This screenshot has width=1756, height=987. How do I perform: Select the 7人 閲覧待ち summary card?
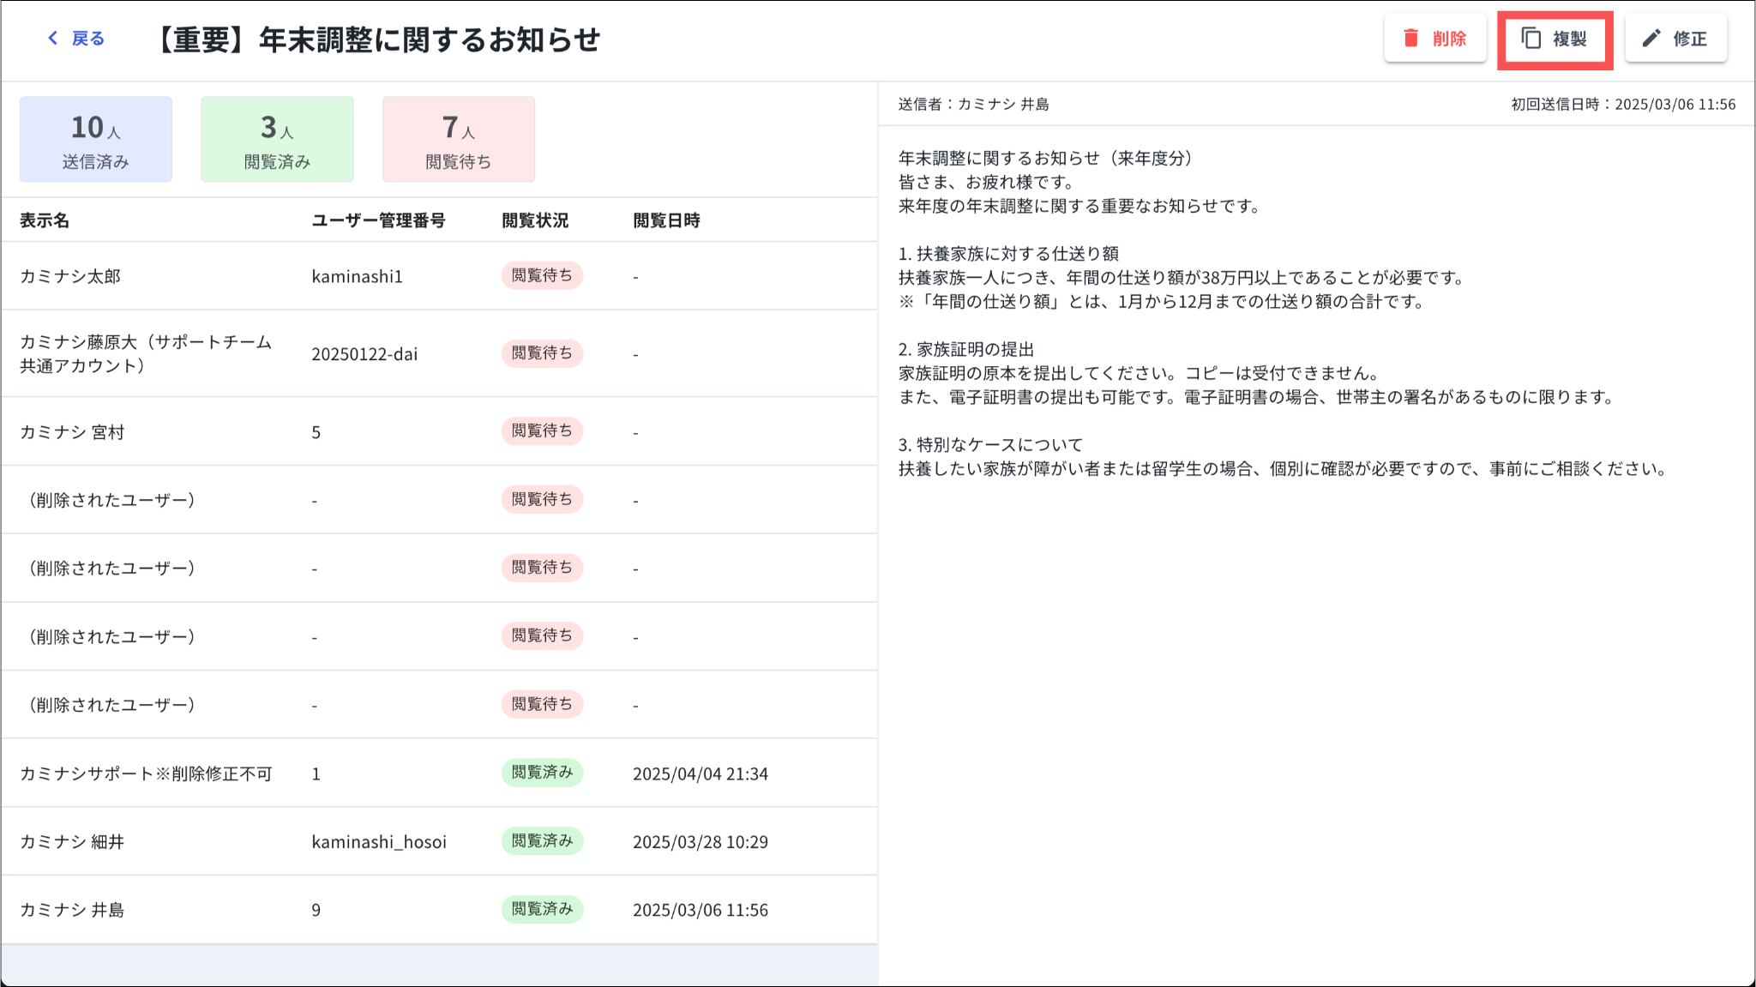pos(459,140)
